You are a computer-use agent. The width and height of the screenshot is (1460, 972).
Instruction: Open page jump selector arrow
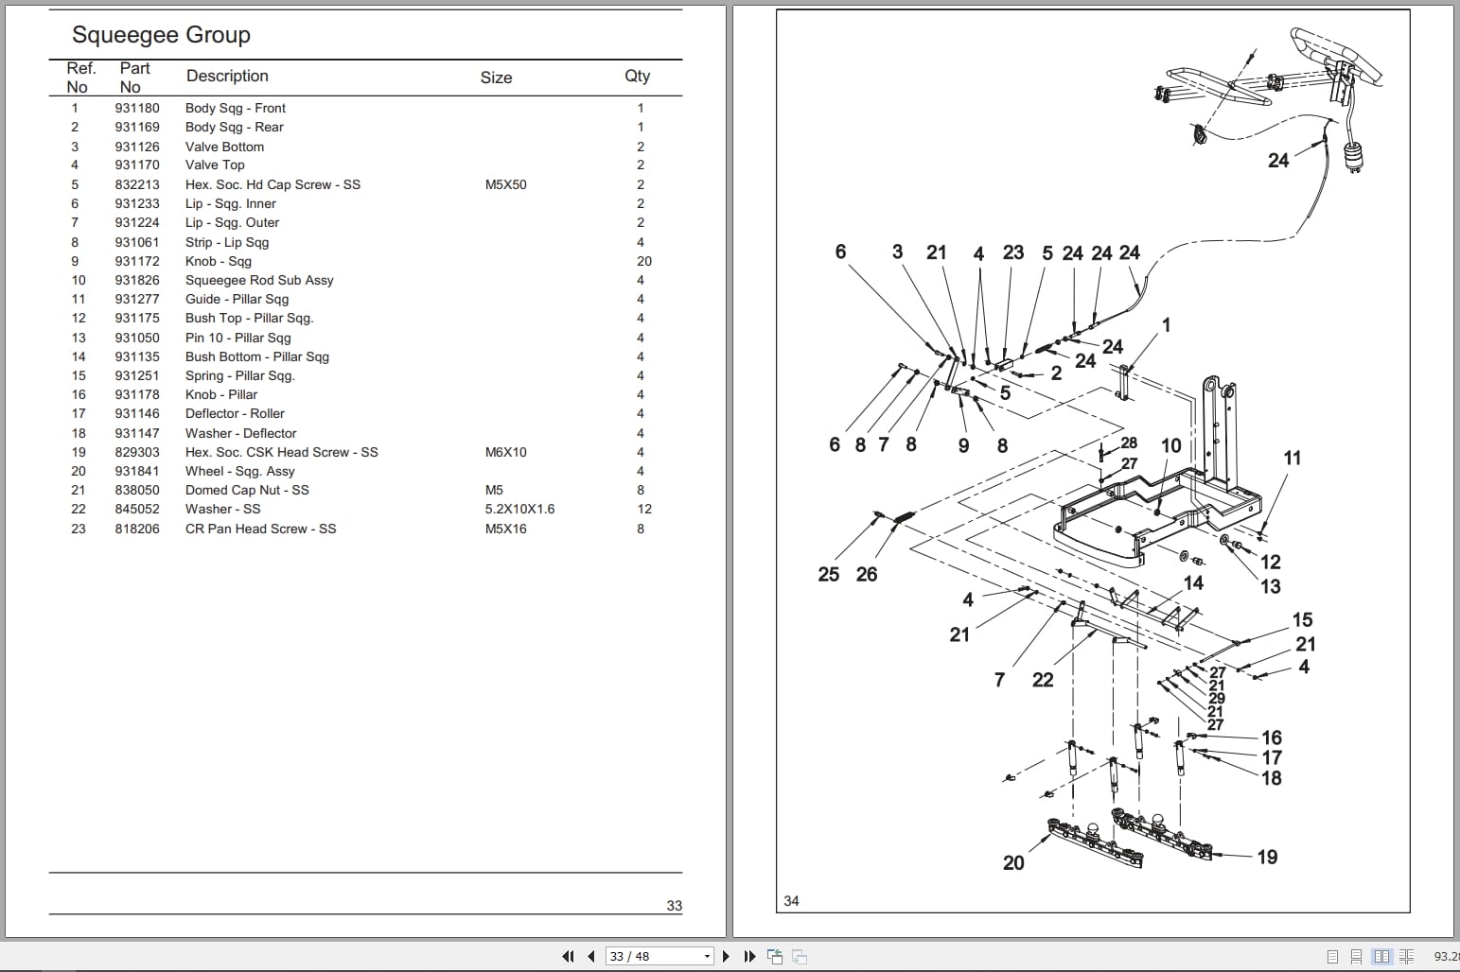[x=706, y=956]
